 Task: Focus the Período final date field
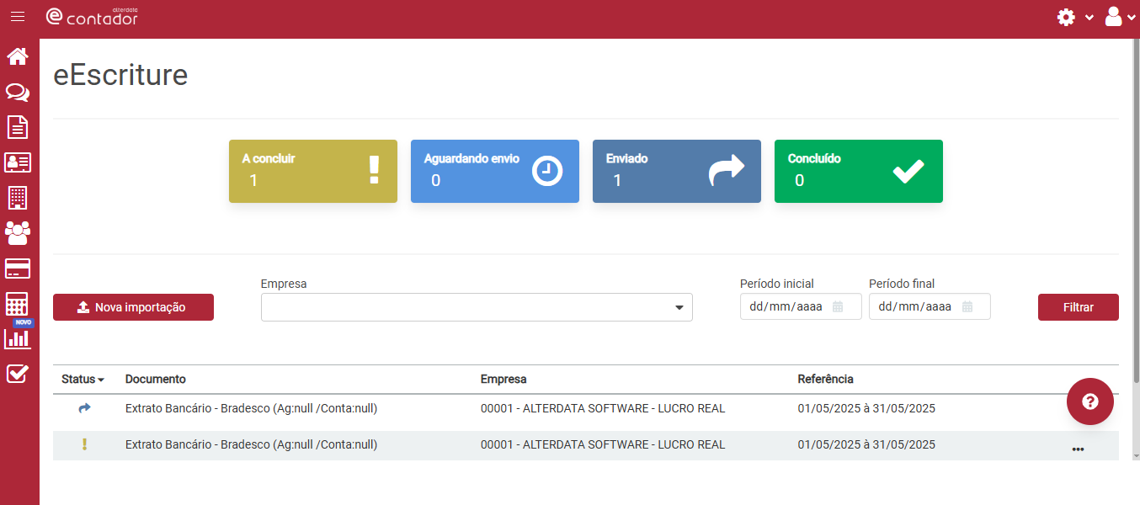930,306
